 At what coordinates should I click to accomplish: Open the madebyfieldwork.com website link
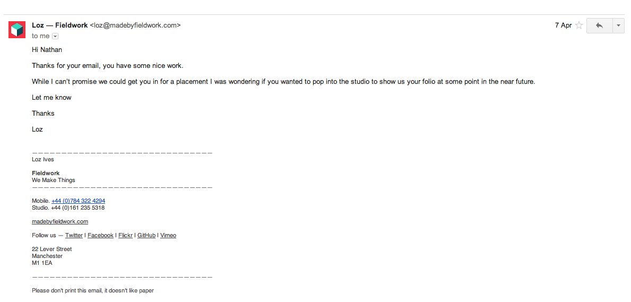pyautogui.click(x=60, y=222)
